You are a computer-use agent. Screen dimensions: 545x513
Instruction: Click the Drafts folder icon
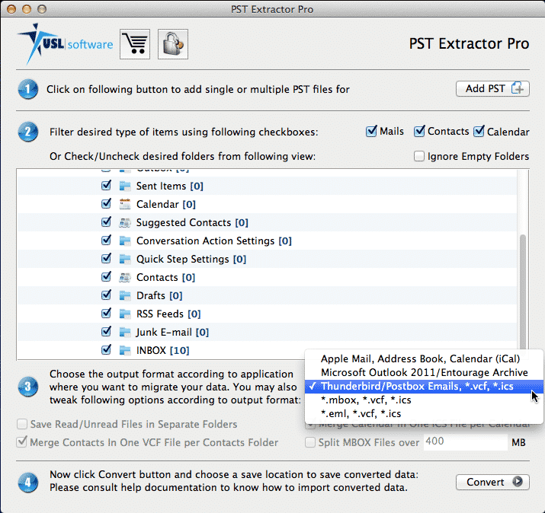pos(125,296)
